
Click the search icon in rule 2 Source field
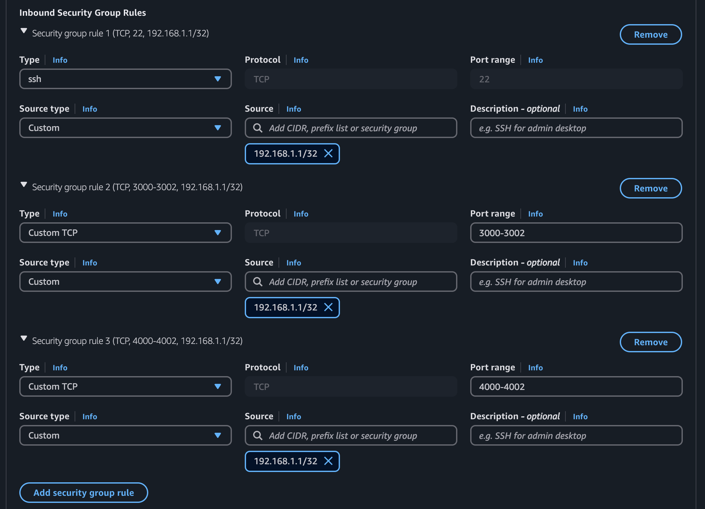tap(258, 282)
